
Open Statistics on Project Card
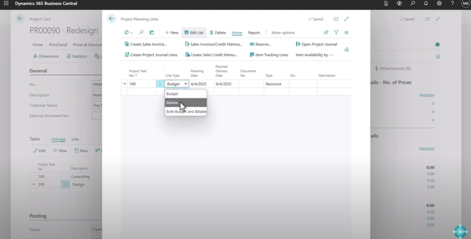pos(77,56)
